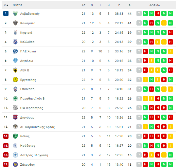
Task: Open Ηρόδοτος latest yellow draw result
Action: 170,145
